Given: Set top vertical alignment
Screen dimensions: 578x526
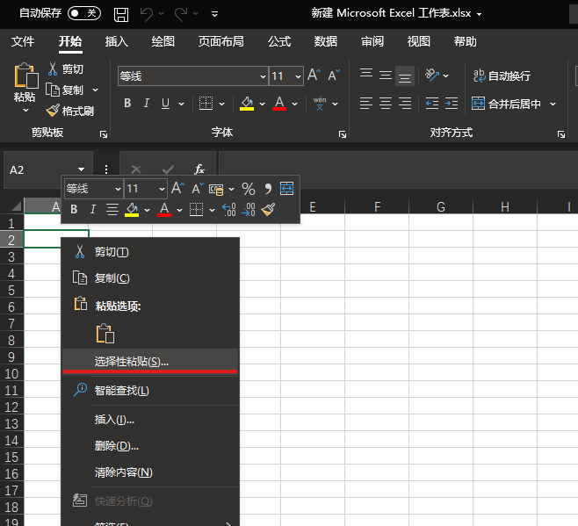Looking at the screenshot, I should coord(366,76).
